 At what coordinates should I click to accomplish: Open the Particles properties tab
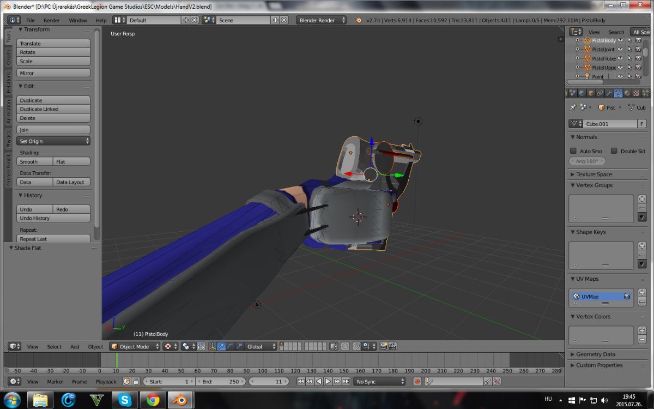(645, 93)
